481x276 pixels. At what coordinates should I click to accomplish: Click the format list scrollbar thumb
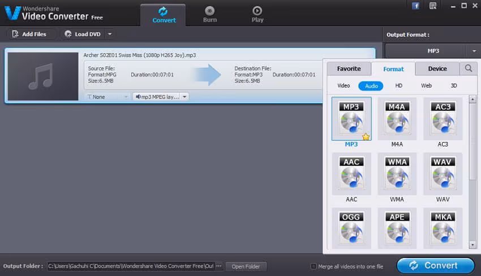tap(473, 141)
